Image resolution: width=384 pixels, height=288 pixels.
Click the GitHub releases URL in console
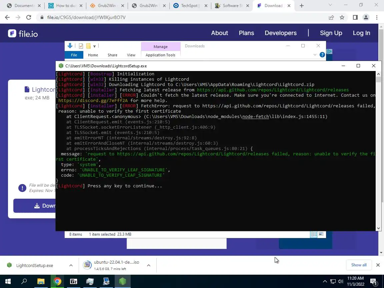click(273, 90)
